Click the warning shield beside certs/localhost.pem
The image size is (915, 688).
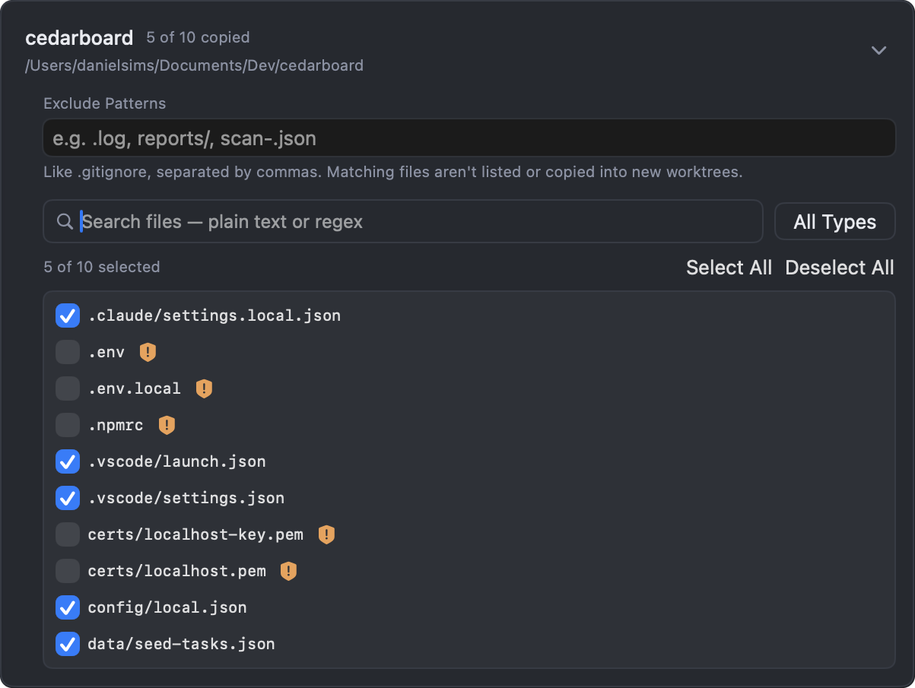coord(288,571)
